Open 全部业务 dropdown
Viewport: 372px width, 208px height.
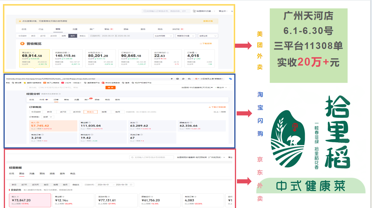pos(208,36)
